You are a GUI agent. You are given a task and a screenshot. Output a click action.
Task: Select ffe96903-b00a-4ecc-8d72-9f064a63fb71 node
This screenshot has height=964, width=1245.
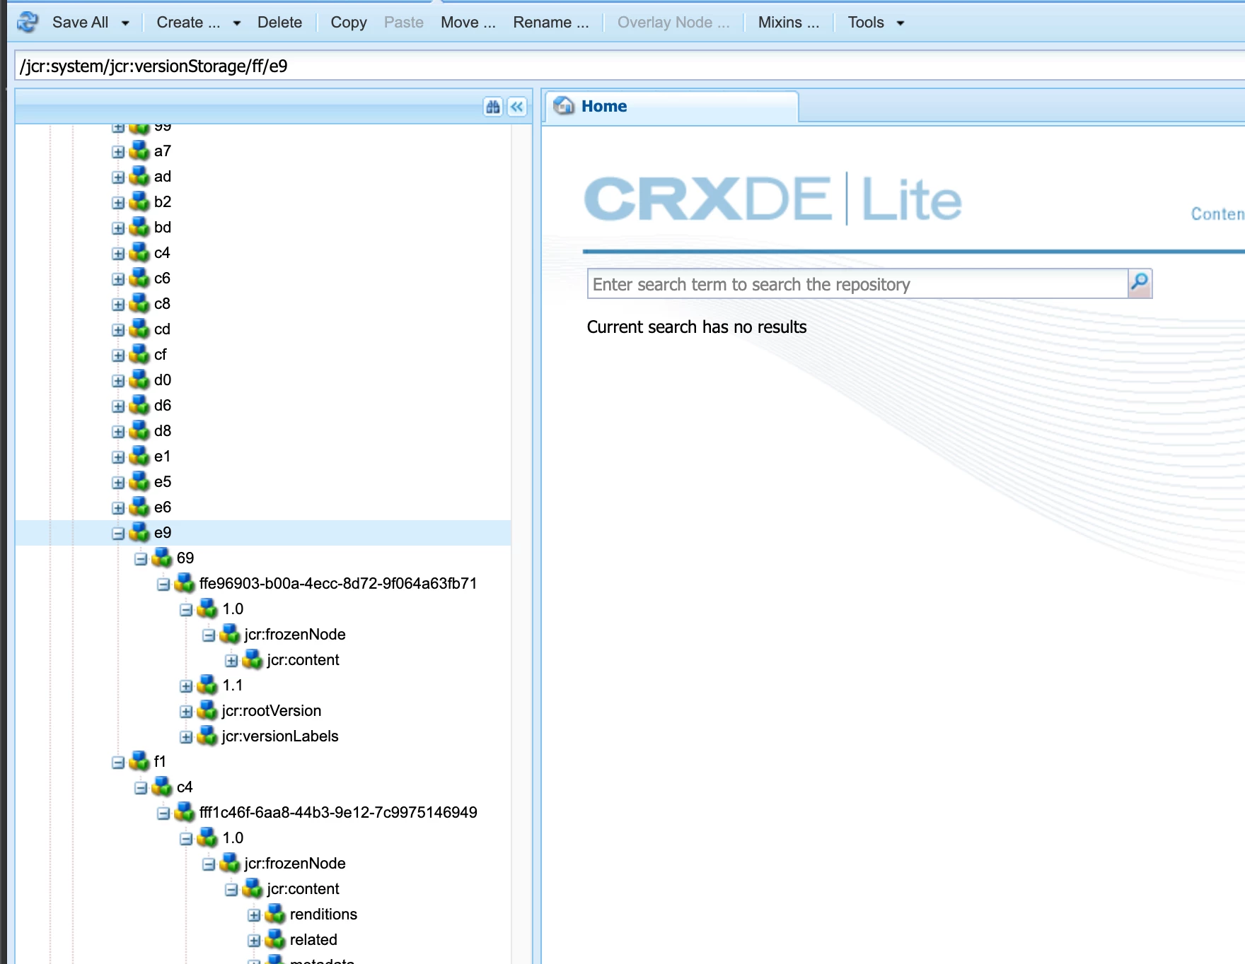point(338,584)
